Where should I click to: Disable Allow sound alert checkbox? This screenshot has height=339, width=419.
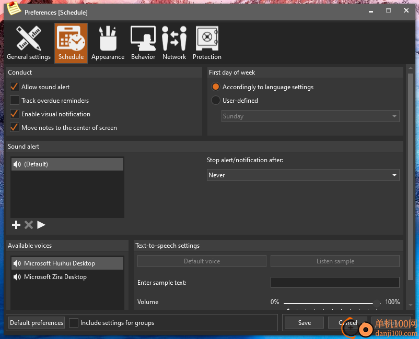tap(15, 87)
